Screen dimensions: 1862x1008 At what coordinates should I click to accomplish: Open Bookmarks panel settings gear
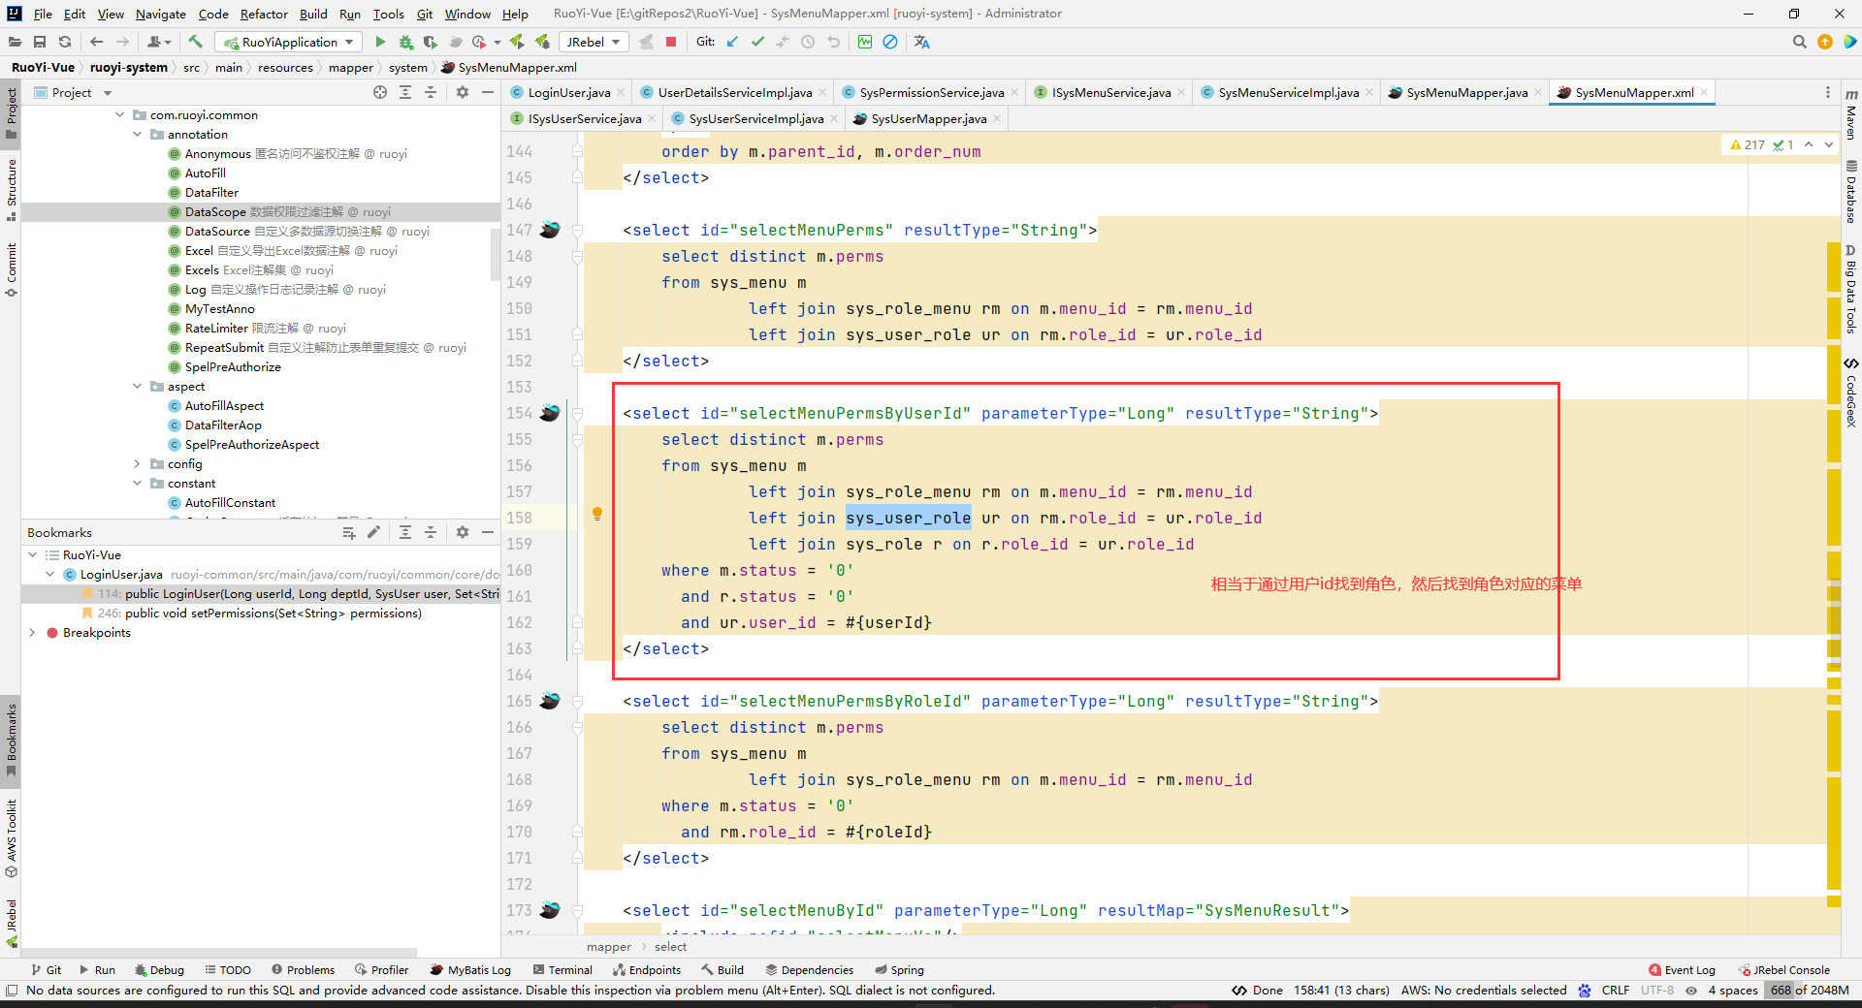[463, 532]
